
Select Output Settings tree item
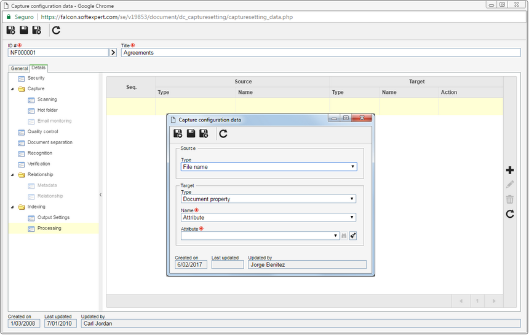pyautogui.click(x=54, y=217)
